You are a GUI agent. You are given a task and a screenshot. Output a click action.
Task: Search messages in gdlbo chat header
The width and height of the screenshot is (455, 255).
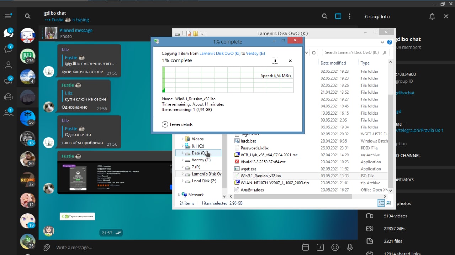[325, 16]
